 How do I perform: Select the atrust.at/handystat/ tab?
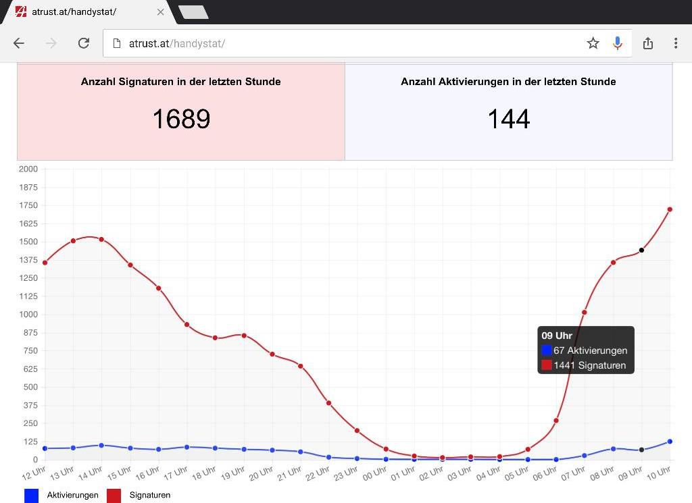tap(81, 12)
